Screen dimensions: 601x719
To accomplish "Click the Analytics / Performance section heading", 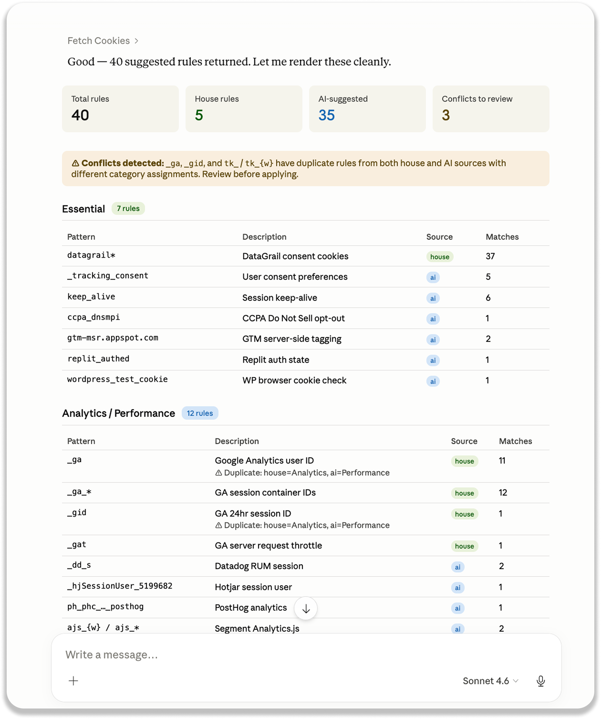I will (118, 413).
